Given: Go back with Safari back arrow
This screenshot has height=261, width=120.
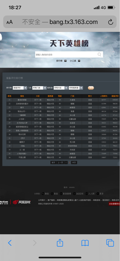Looking at the screenshot, I should click(x=10, y=243).
